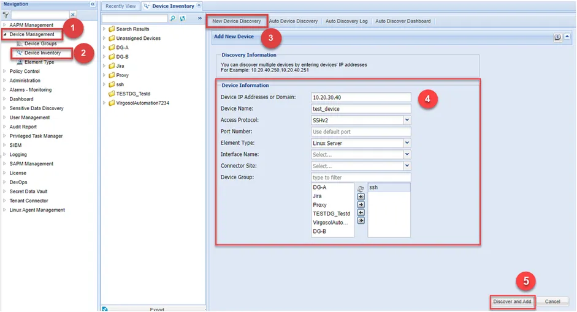The image size is (577, 312).
Task: Close the Device Inventory tab
Action: pos(199,5)
